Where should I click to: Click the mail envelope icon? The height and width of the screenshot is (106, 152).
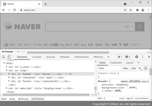[7, 45]
